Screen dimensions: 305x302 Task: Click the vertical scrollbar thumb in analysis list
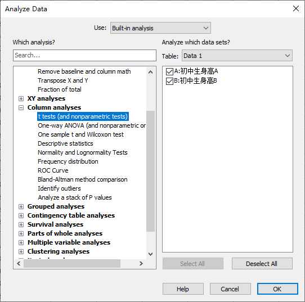click(x=150, y=171)
